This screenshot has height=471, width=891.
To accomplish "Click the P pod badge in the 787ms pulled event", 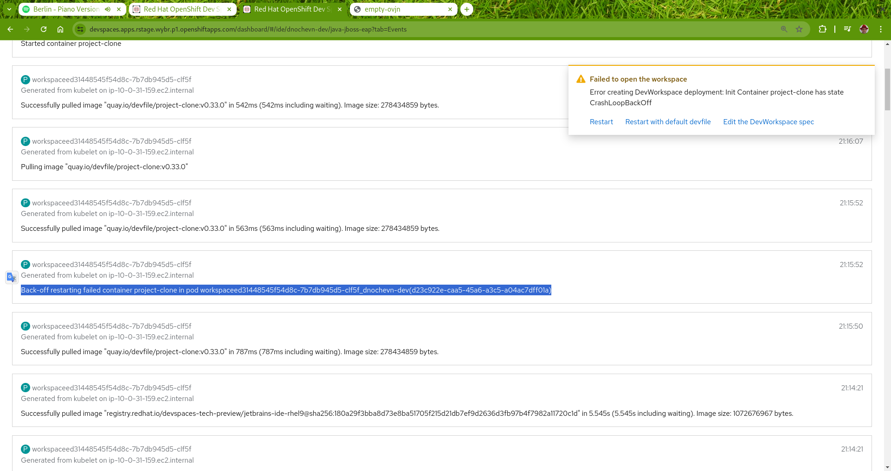I will (26, 326).
